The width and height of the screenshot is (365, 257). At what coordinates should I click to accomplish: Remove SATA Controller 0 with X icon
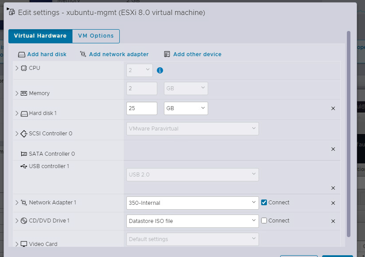coord(333,149)
